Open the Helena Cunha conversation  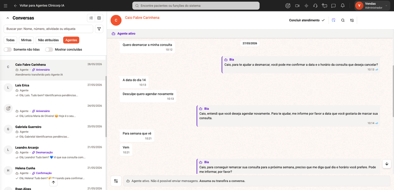[x=53, y=173]
